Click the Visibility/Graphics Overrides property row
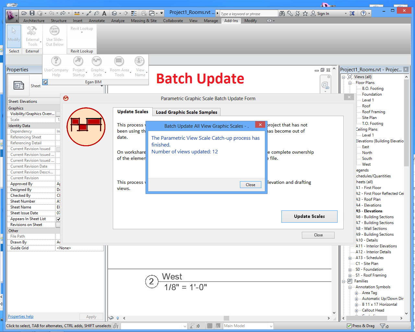 (34, 114)
